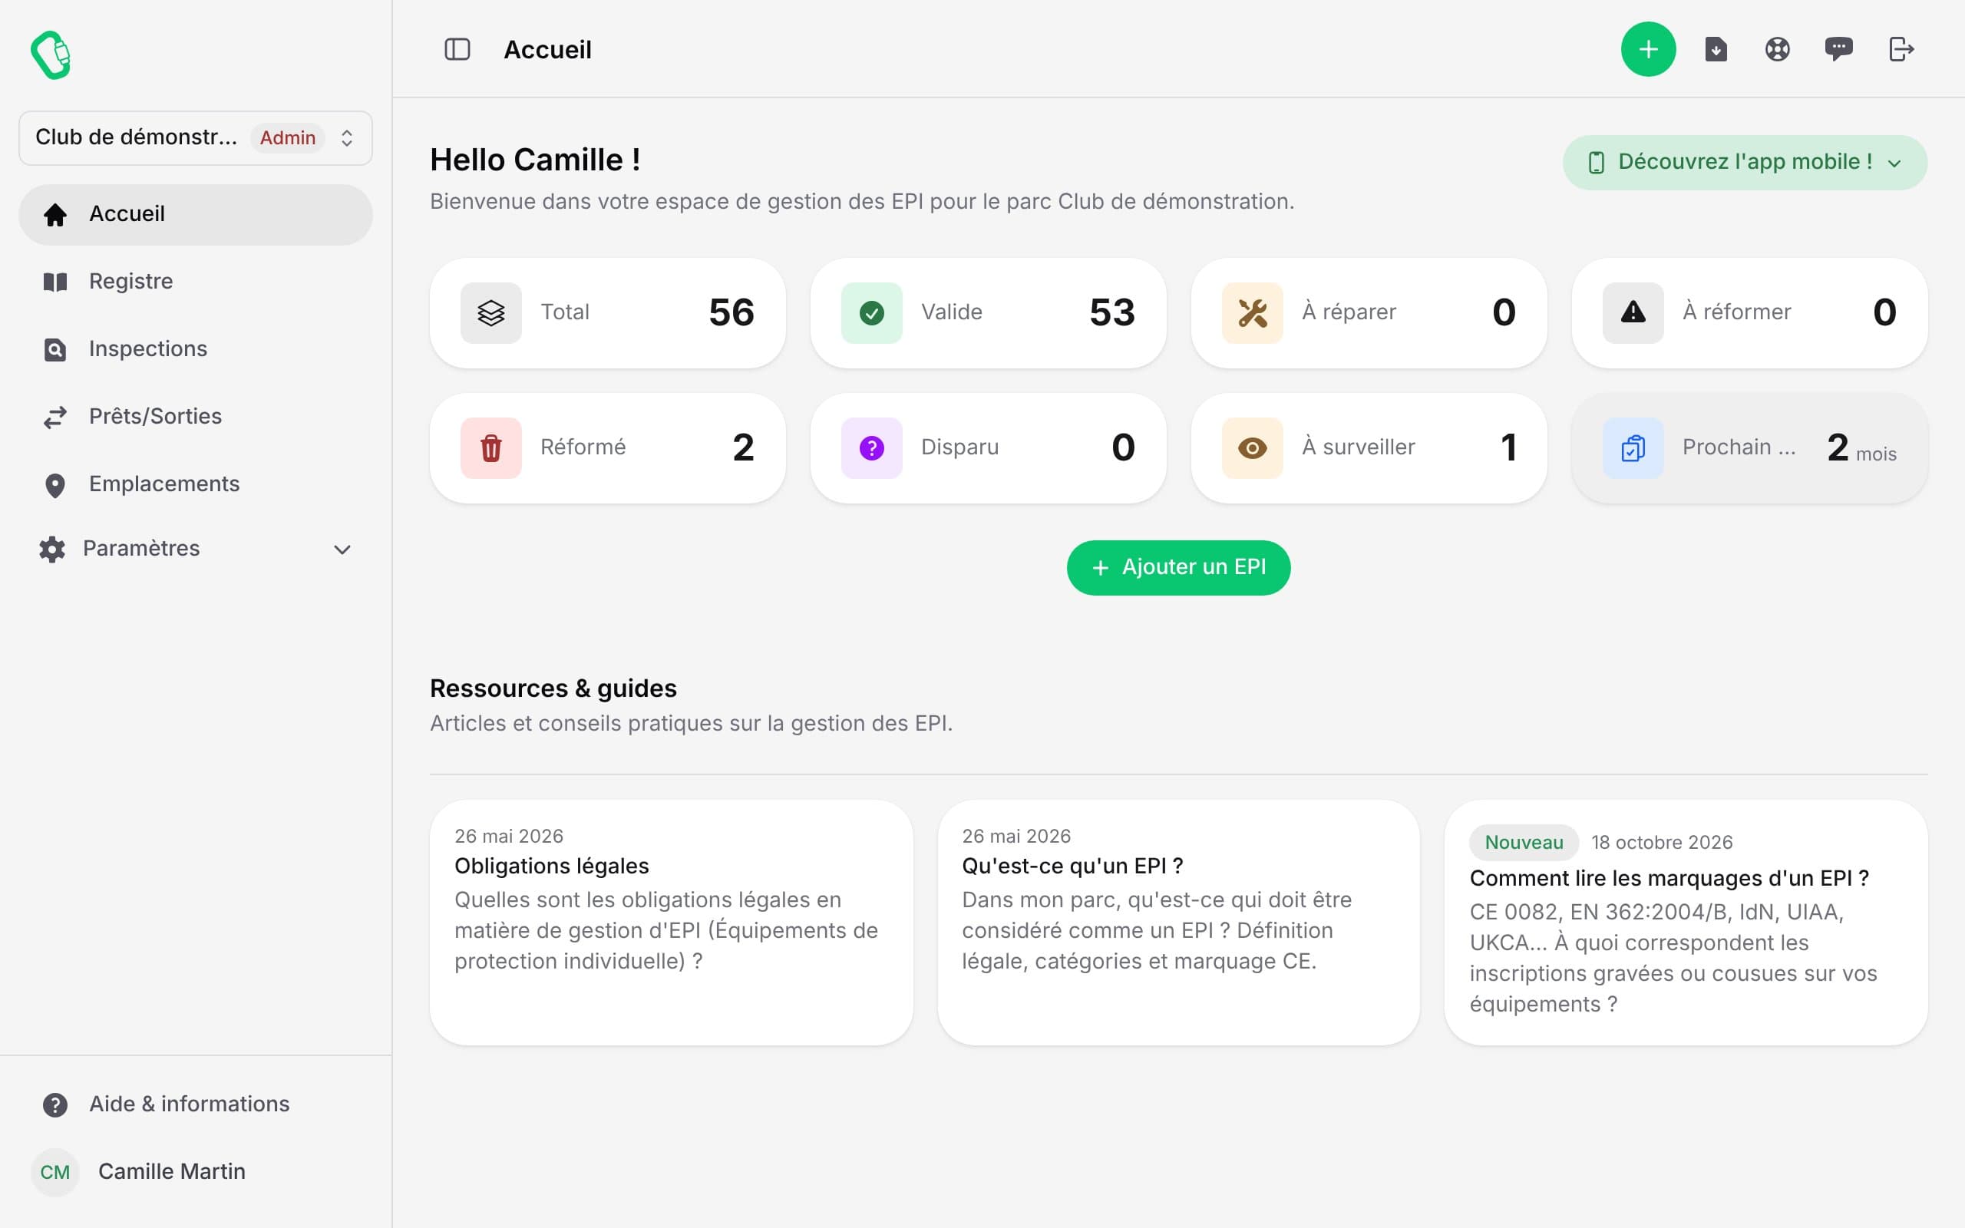Click the 18 octobre 2026 date
The width and height of the screenshot is (1965, 1228).
pyautogui.click(x=1661, y=842)
